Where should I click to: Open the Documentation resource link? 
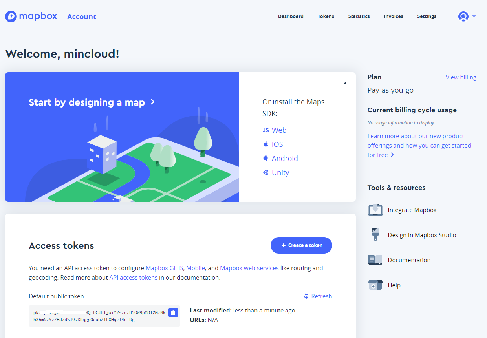(x=409, y=260)
